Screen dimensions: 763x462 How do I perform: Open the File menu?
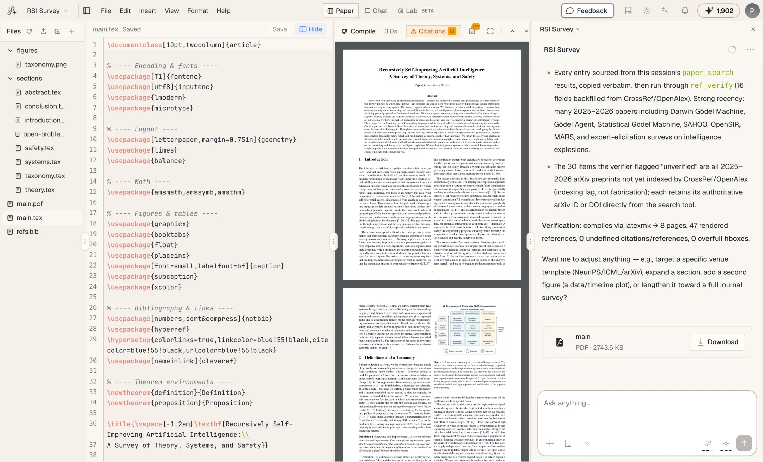coord(106,11)
